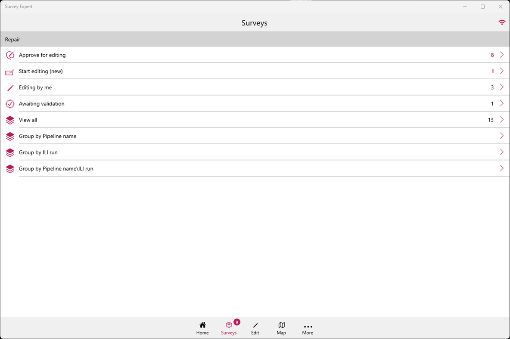Viewport: 510px width, 339px height.
Task: Switch to the Home tab label
Action: click(x=202, y=333)
